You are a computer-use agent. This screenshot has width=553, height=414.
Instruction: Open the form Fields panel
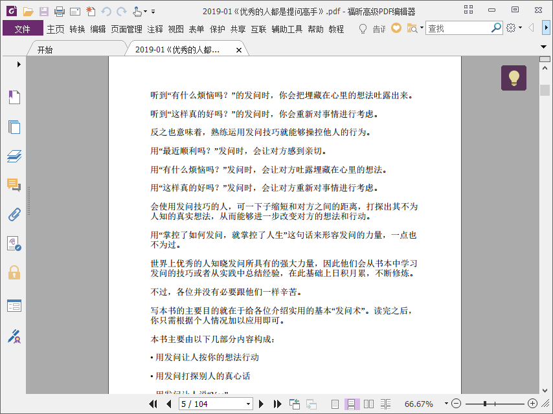pos(14,305)
